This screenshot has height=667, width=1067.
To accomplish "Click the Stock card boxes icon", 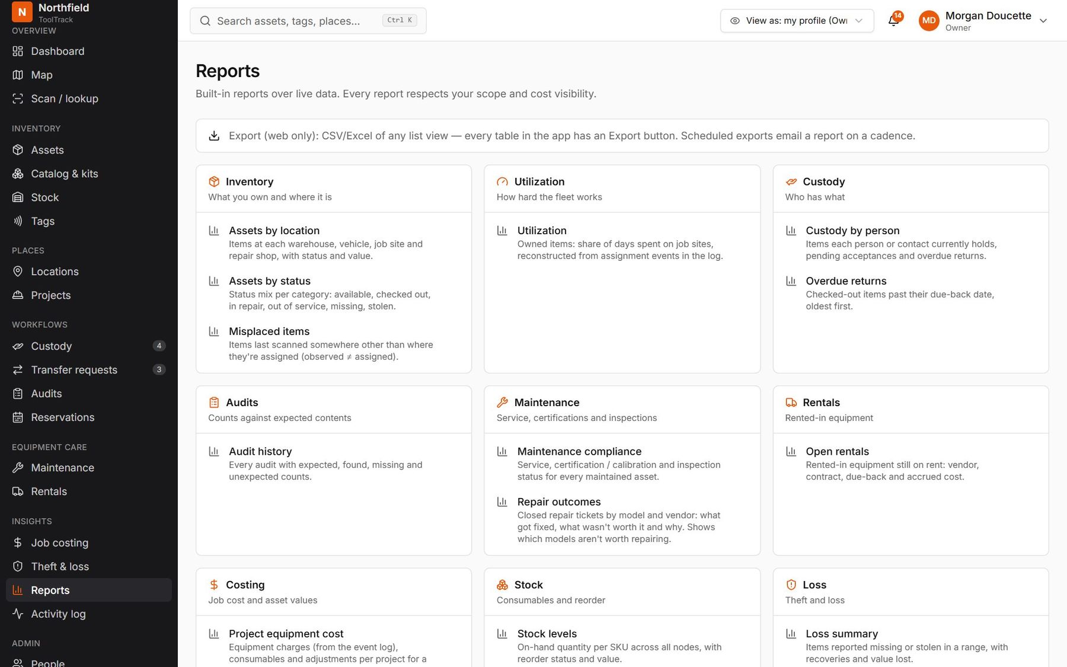I will pos(502,585).
